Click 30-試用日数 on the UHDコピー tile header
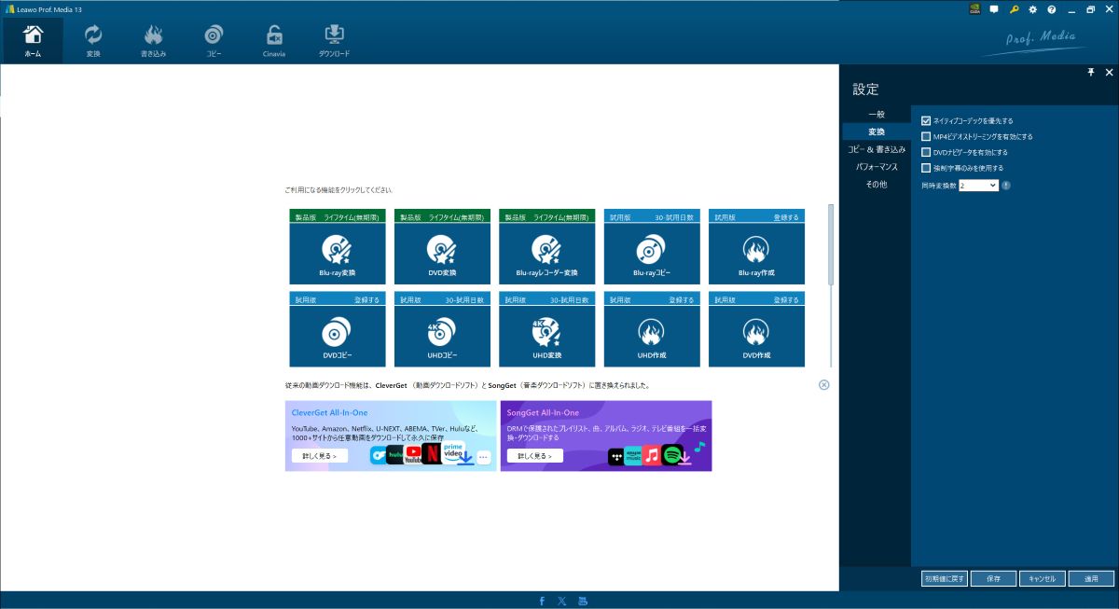The image size is (1119, 609). [x=464, y=299]
